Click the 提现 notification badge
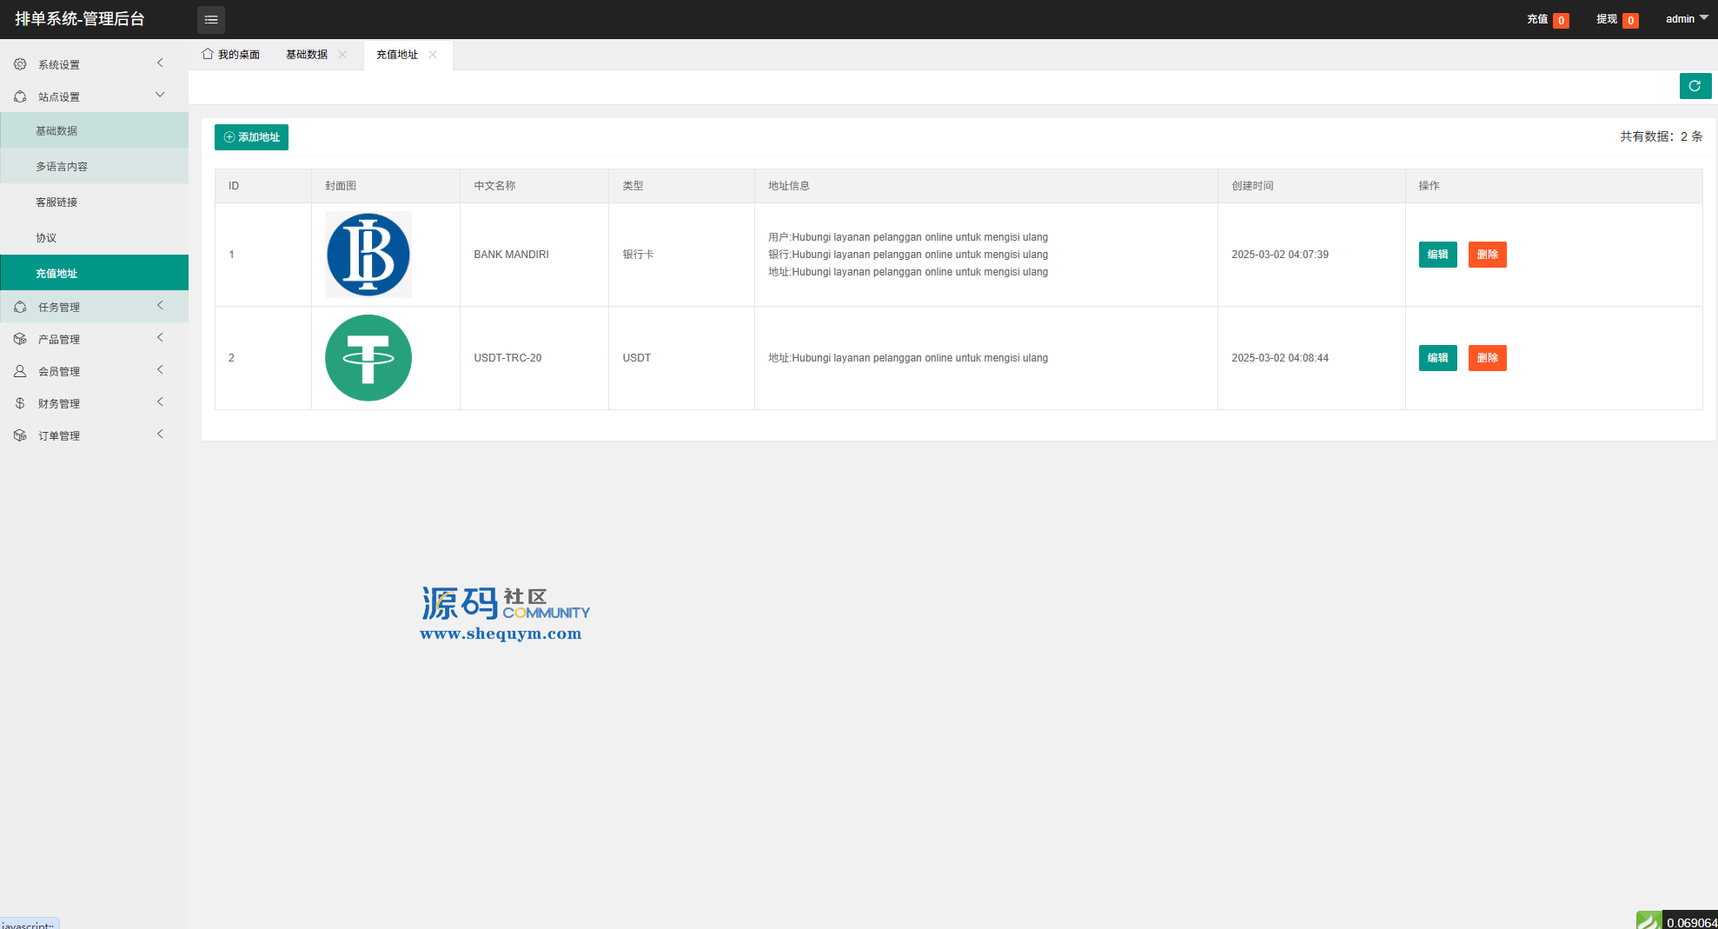The width and height of the screenshot is (1718, 929). tap(1629, 20)
